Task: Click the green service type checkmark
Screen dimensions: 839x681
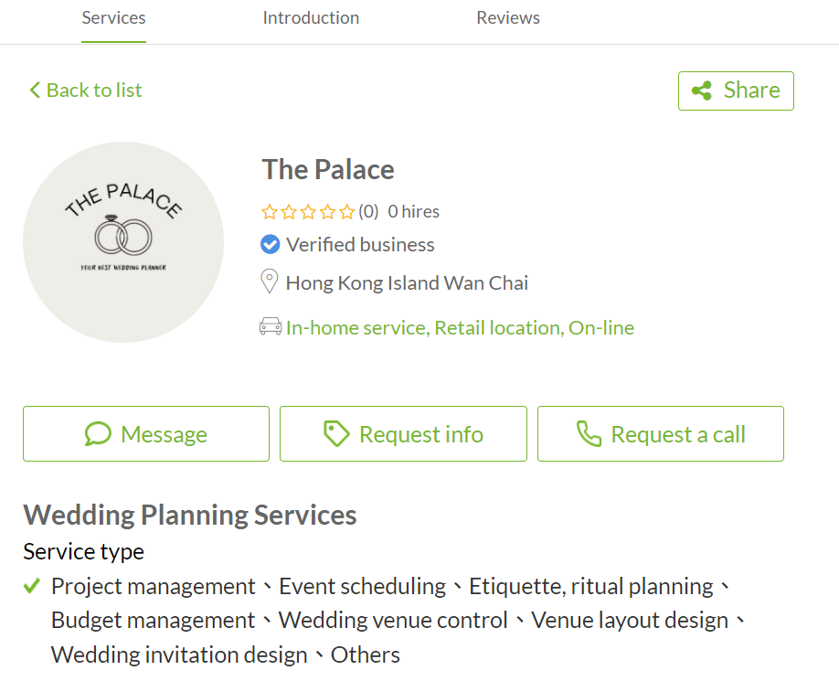Action: (x=32, y=586)
